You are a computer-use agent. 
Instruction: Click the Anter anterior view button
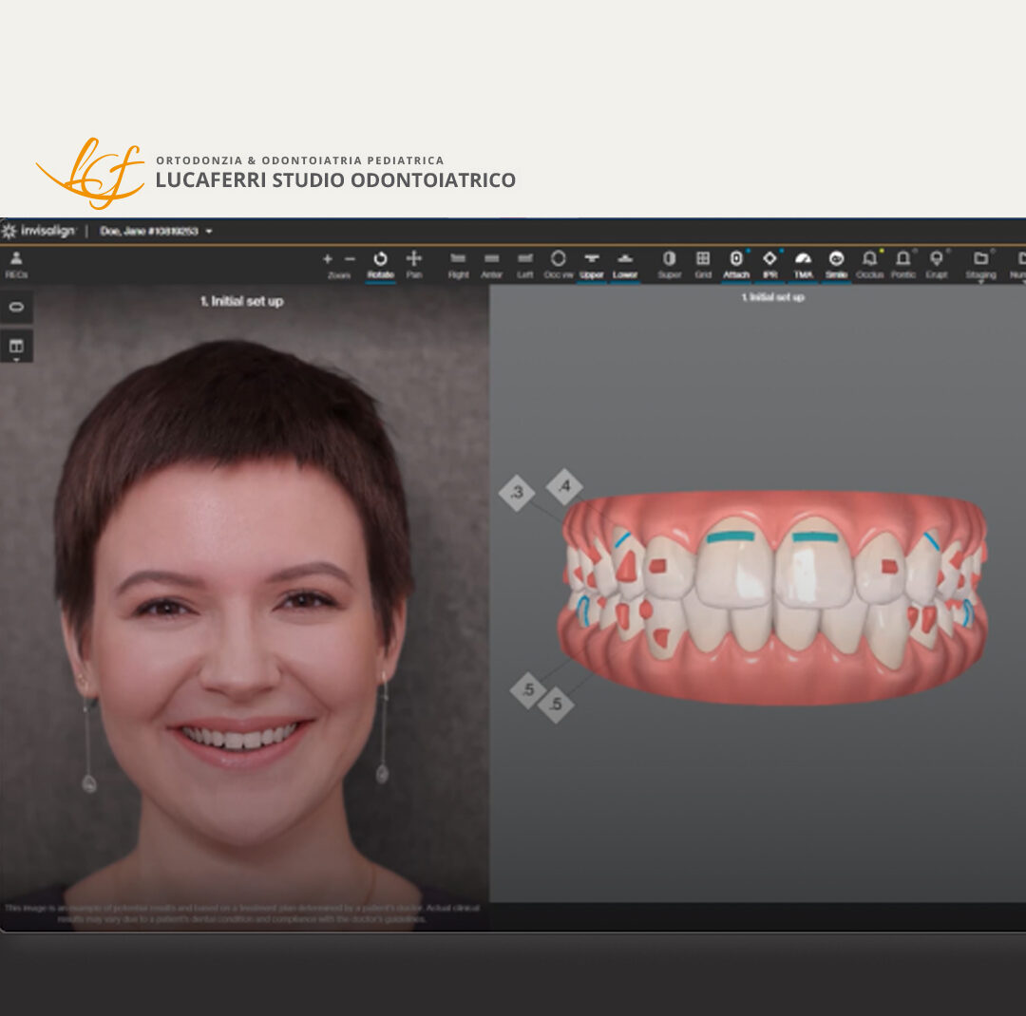[491, 259]
